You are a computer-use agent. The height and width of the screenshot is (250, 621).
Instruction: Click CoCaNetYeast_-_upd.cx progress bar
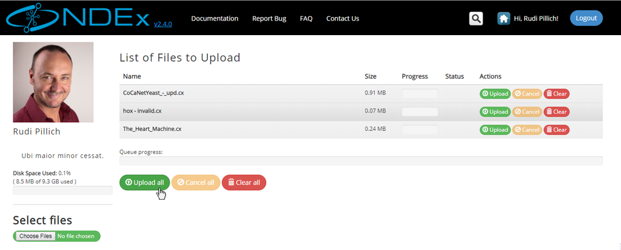[x=420, y=94]
